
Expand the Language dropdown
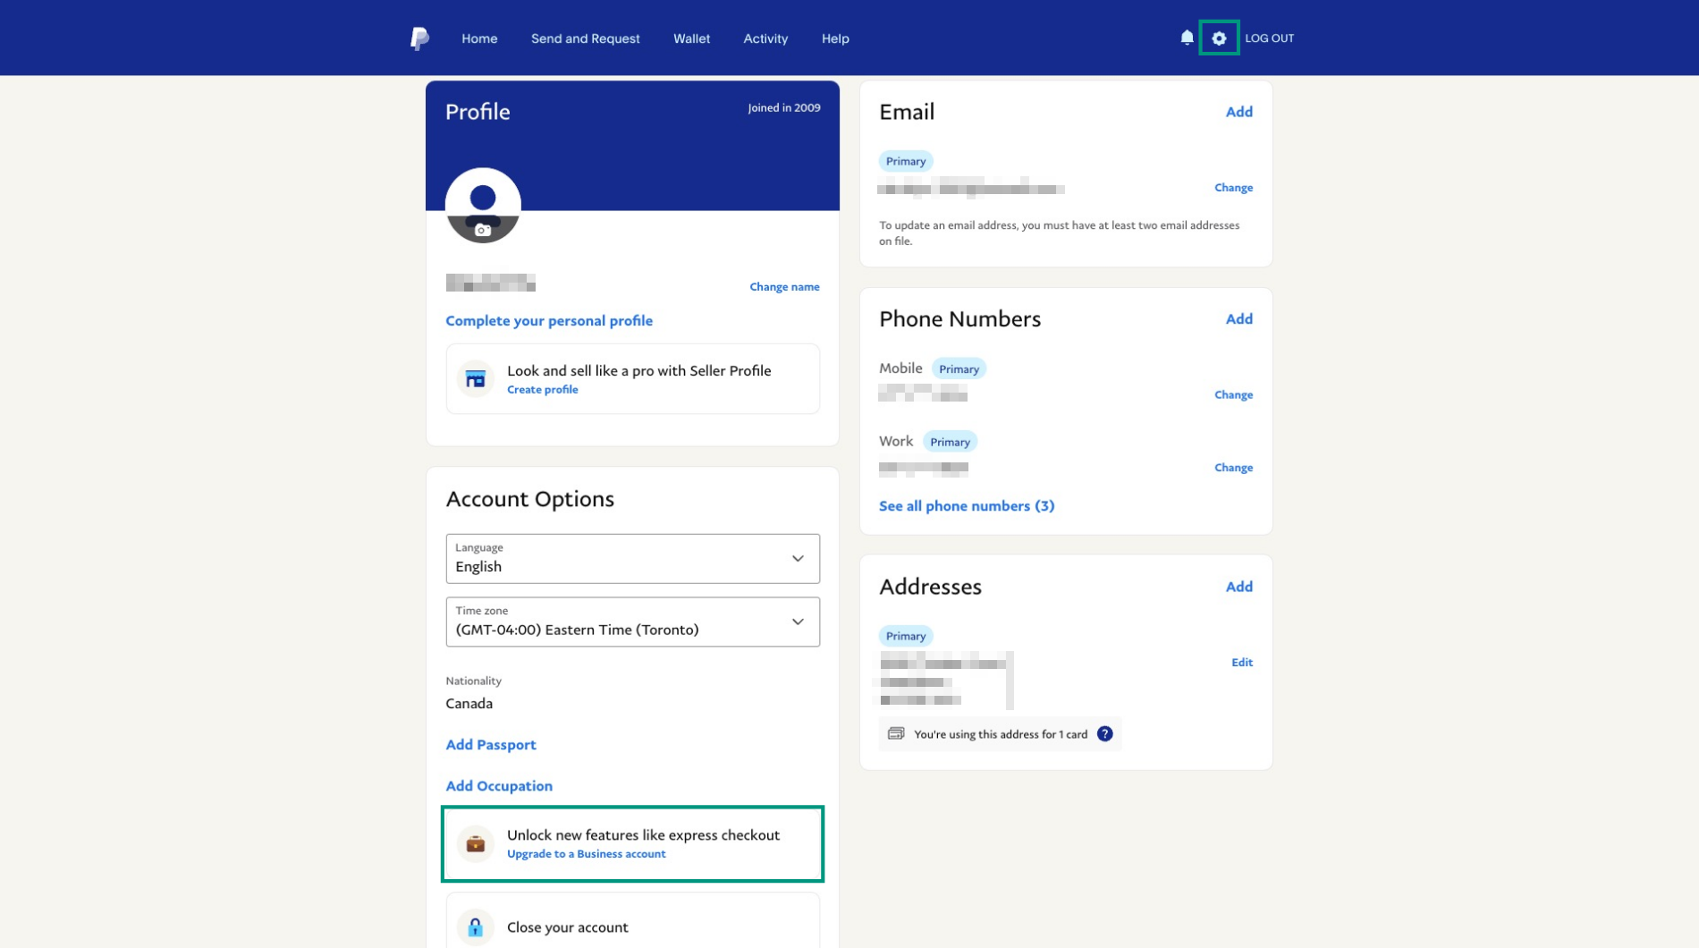coord(633,559)
